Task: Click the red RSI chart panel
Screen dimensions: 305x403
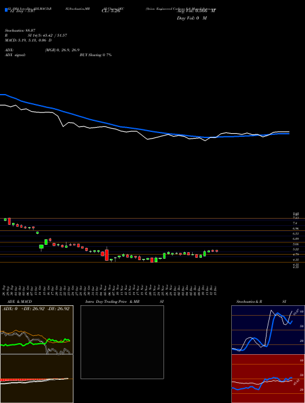Action: click(x=268, y=379)
